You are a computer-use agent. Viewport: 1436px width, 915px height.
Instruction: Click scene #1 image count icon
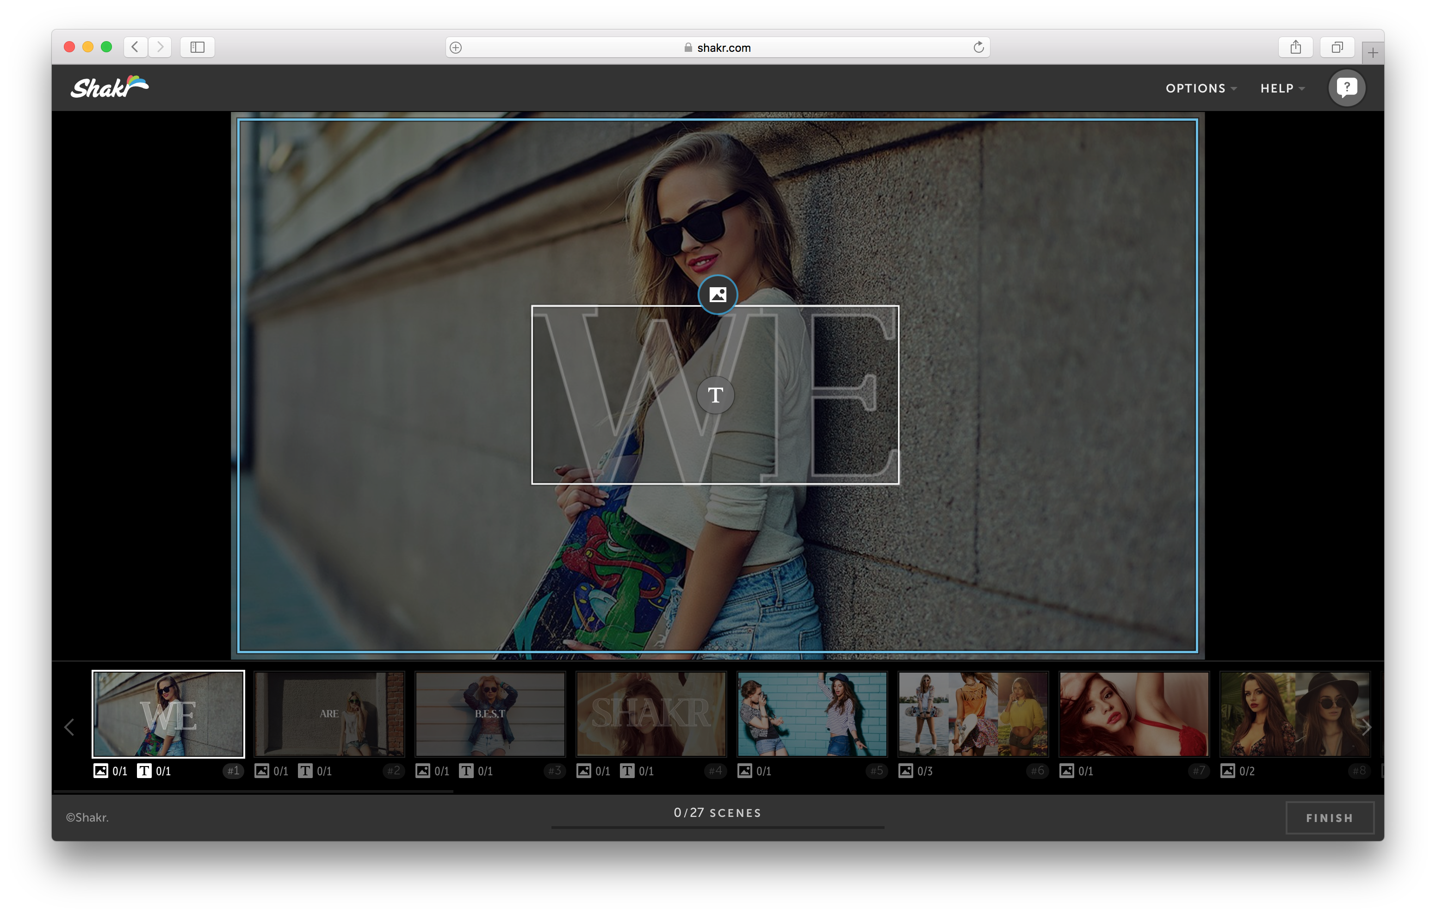tap(101, 771)
